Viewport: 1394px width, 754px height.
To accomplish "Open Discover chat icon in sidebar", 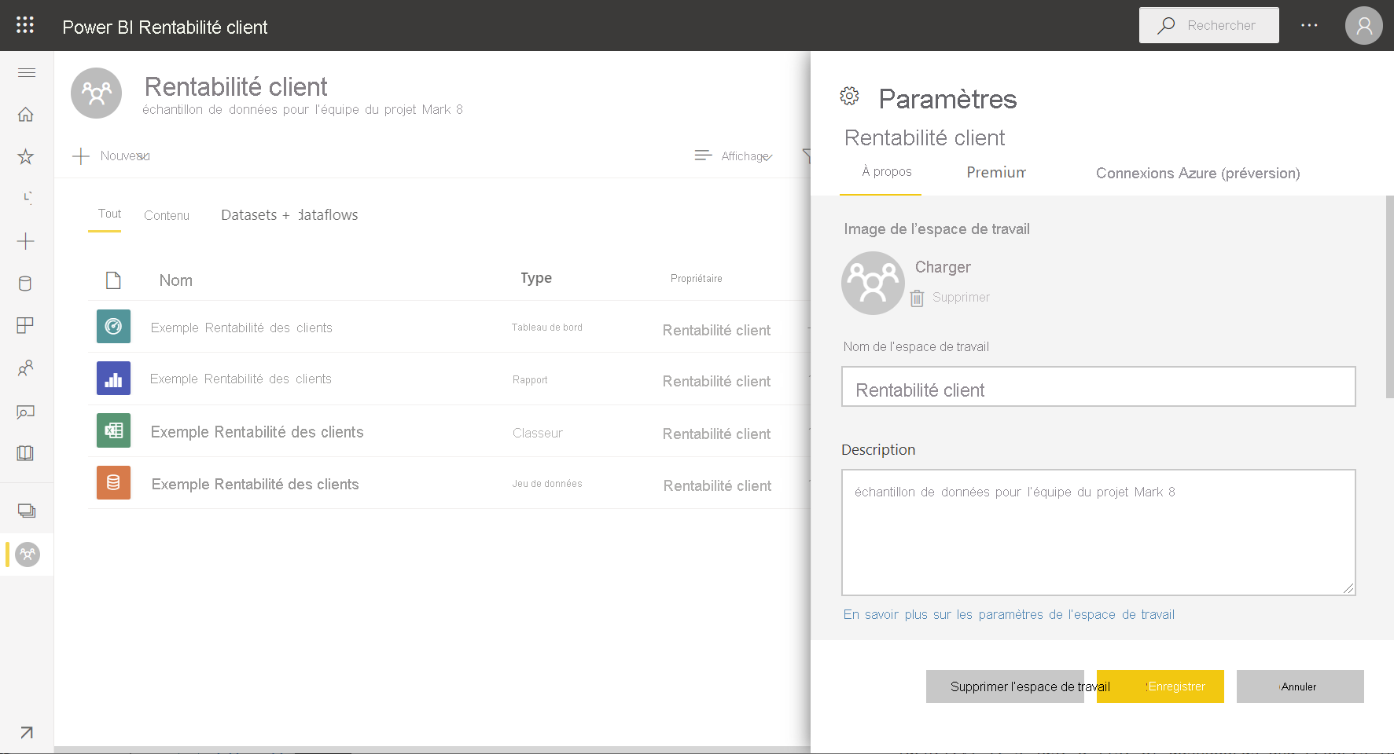I will click(x=26, y=412).
